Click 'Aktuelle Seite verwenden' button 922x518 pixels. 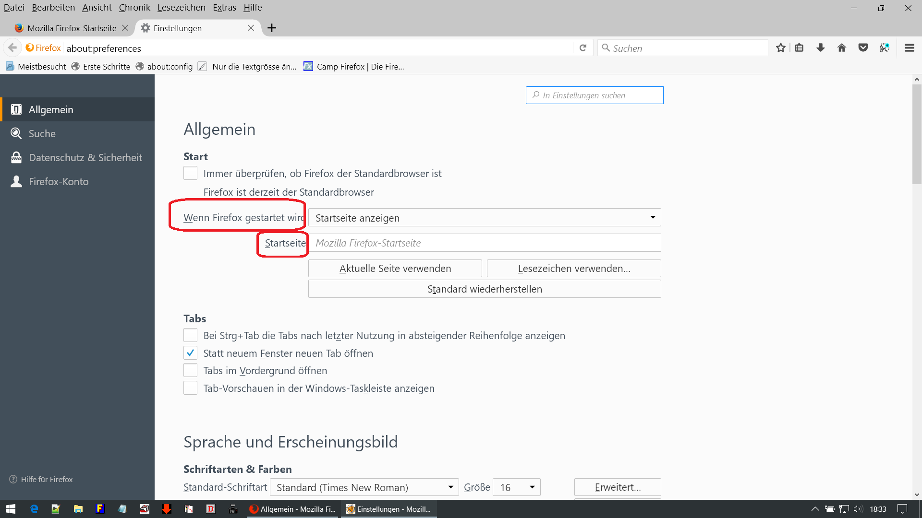[395, 269]
